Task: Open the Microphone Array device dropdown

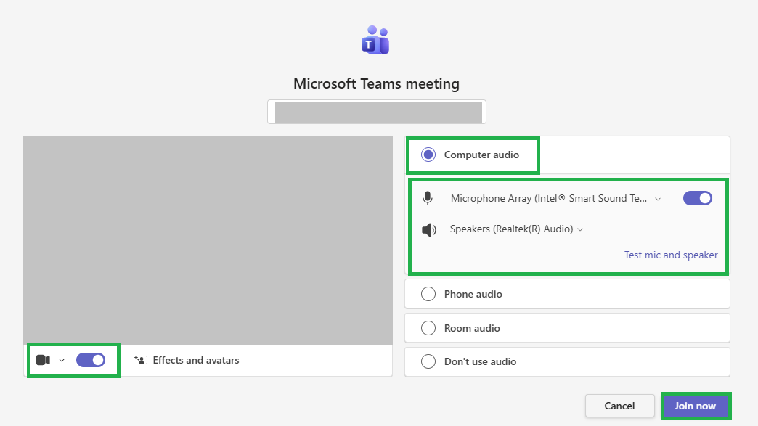Action: click(555, 199)
